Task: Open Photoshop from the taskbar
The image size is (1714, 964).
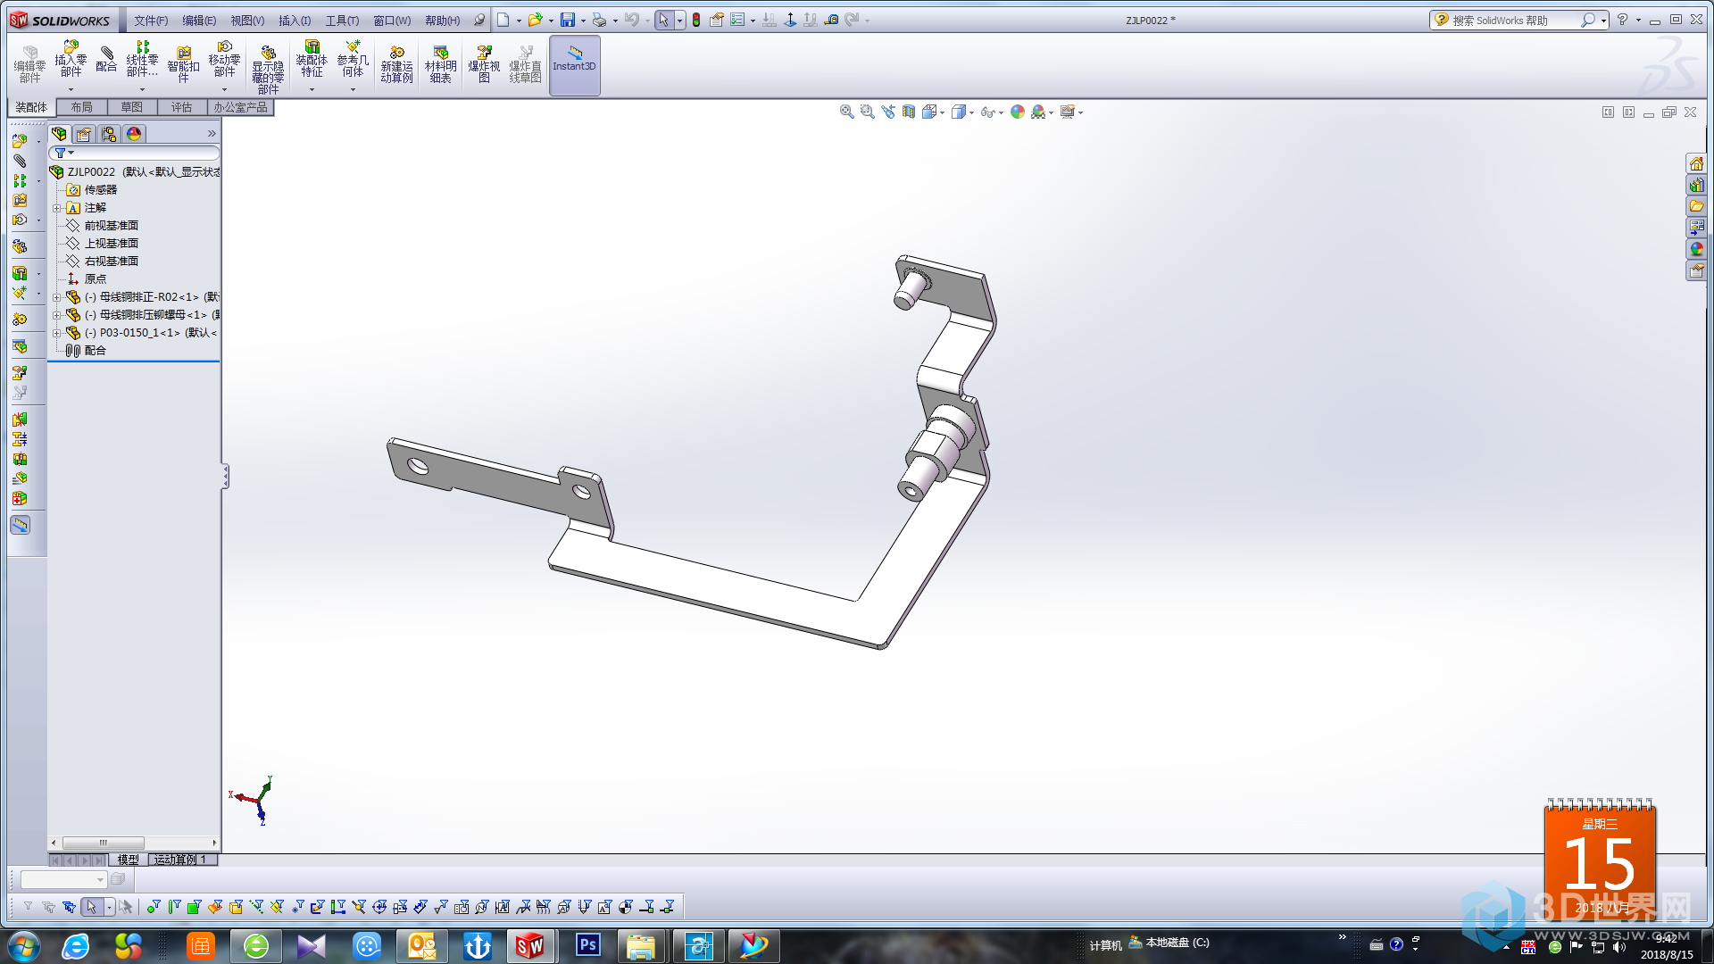Action: click(587, 945)
